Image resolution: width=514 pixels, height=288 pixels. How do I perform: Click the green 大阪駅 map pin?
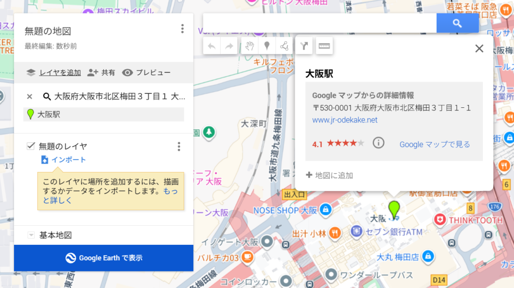tap(394, 209)
